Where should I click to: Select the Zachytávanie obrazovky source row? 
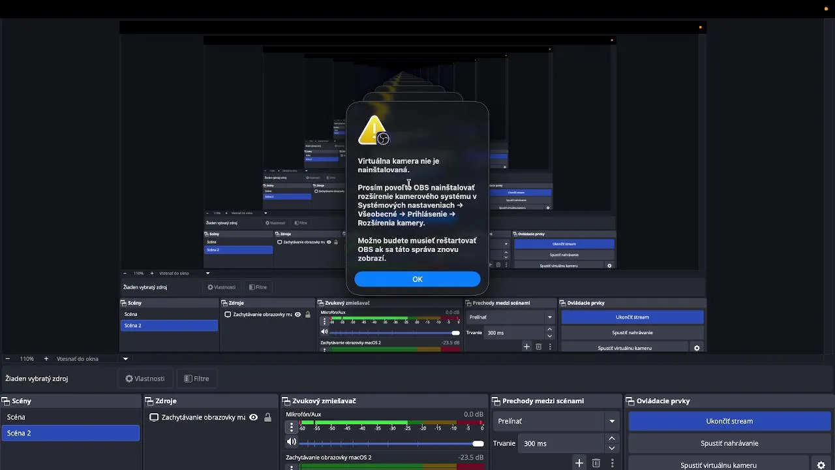211,417
